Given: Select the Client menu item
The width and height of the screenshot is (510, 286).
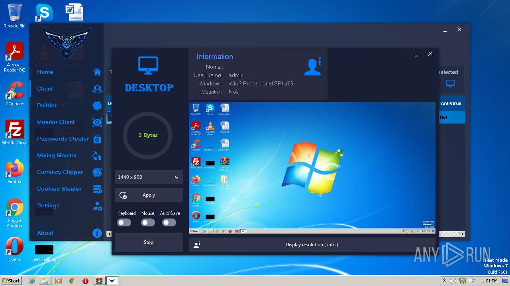Looking at the screenshot, I should [x=45, y=89].
